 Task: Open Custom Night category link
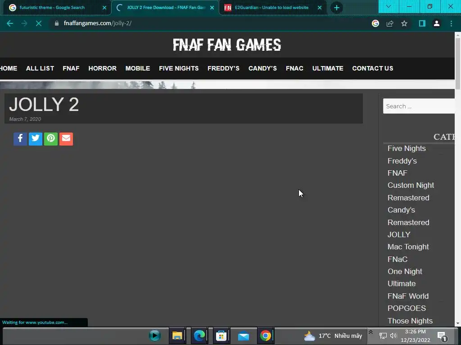click(x=411, y=186)
